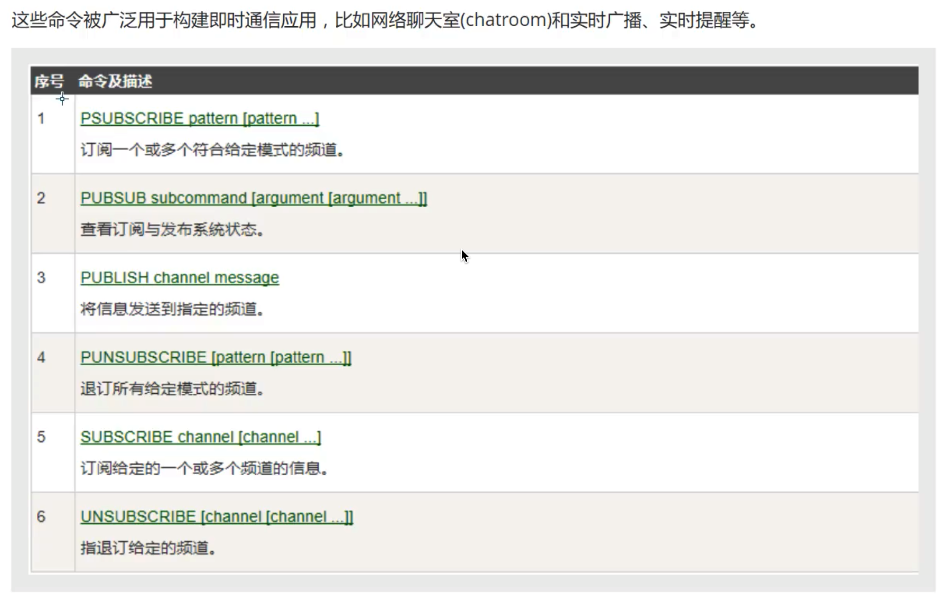
Task: Click the intro paragraph mentioning chatroom
Action: coord(384,20)
